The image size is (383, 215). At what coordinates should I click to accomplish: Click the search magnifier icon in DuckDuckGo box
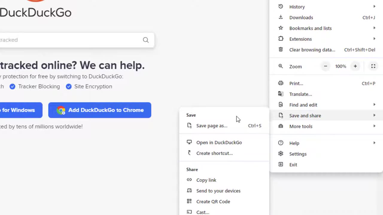coord(146,40)
